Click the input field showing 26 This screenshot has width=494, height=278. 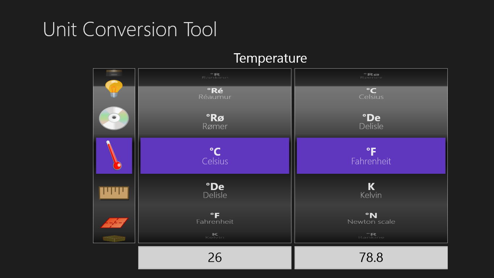click(x=215, y=258)
